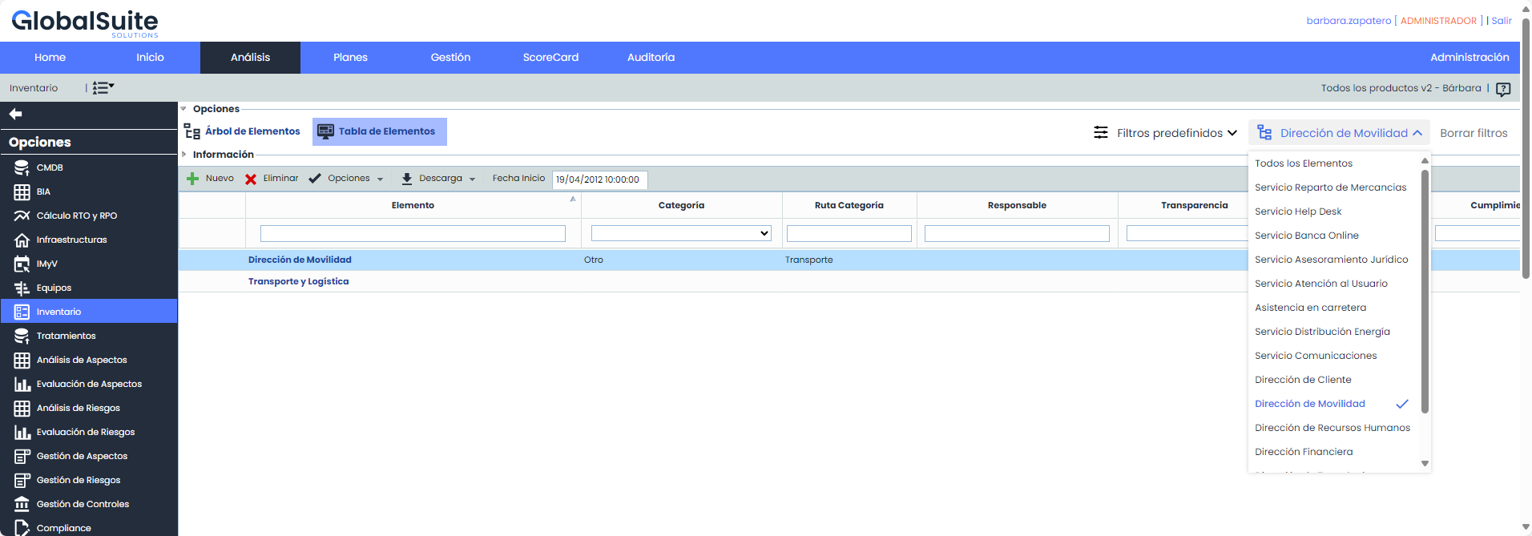Image resolution: width=1532 pixels, height=536 pixels.
Task: Open CMDB from the sidebar
Action: coord(50,168)
